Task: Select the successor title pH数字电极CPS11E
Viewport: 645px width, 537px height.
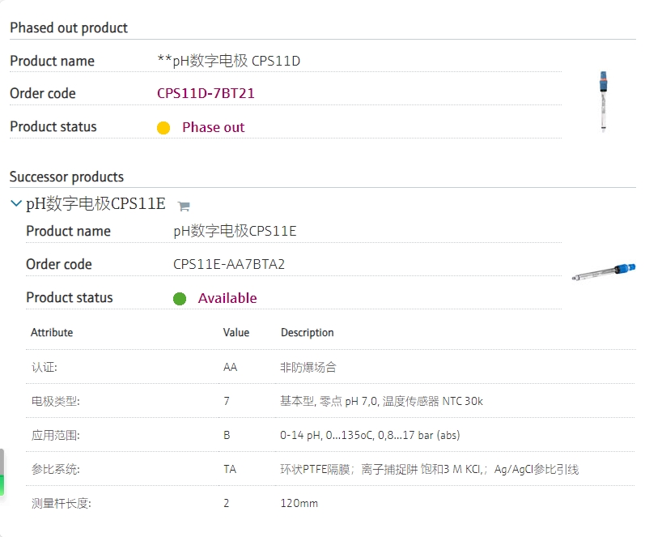Action: [x=95, y=203]
